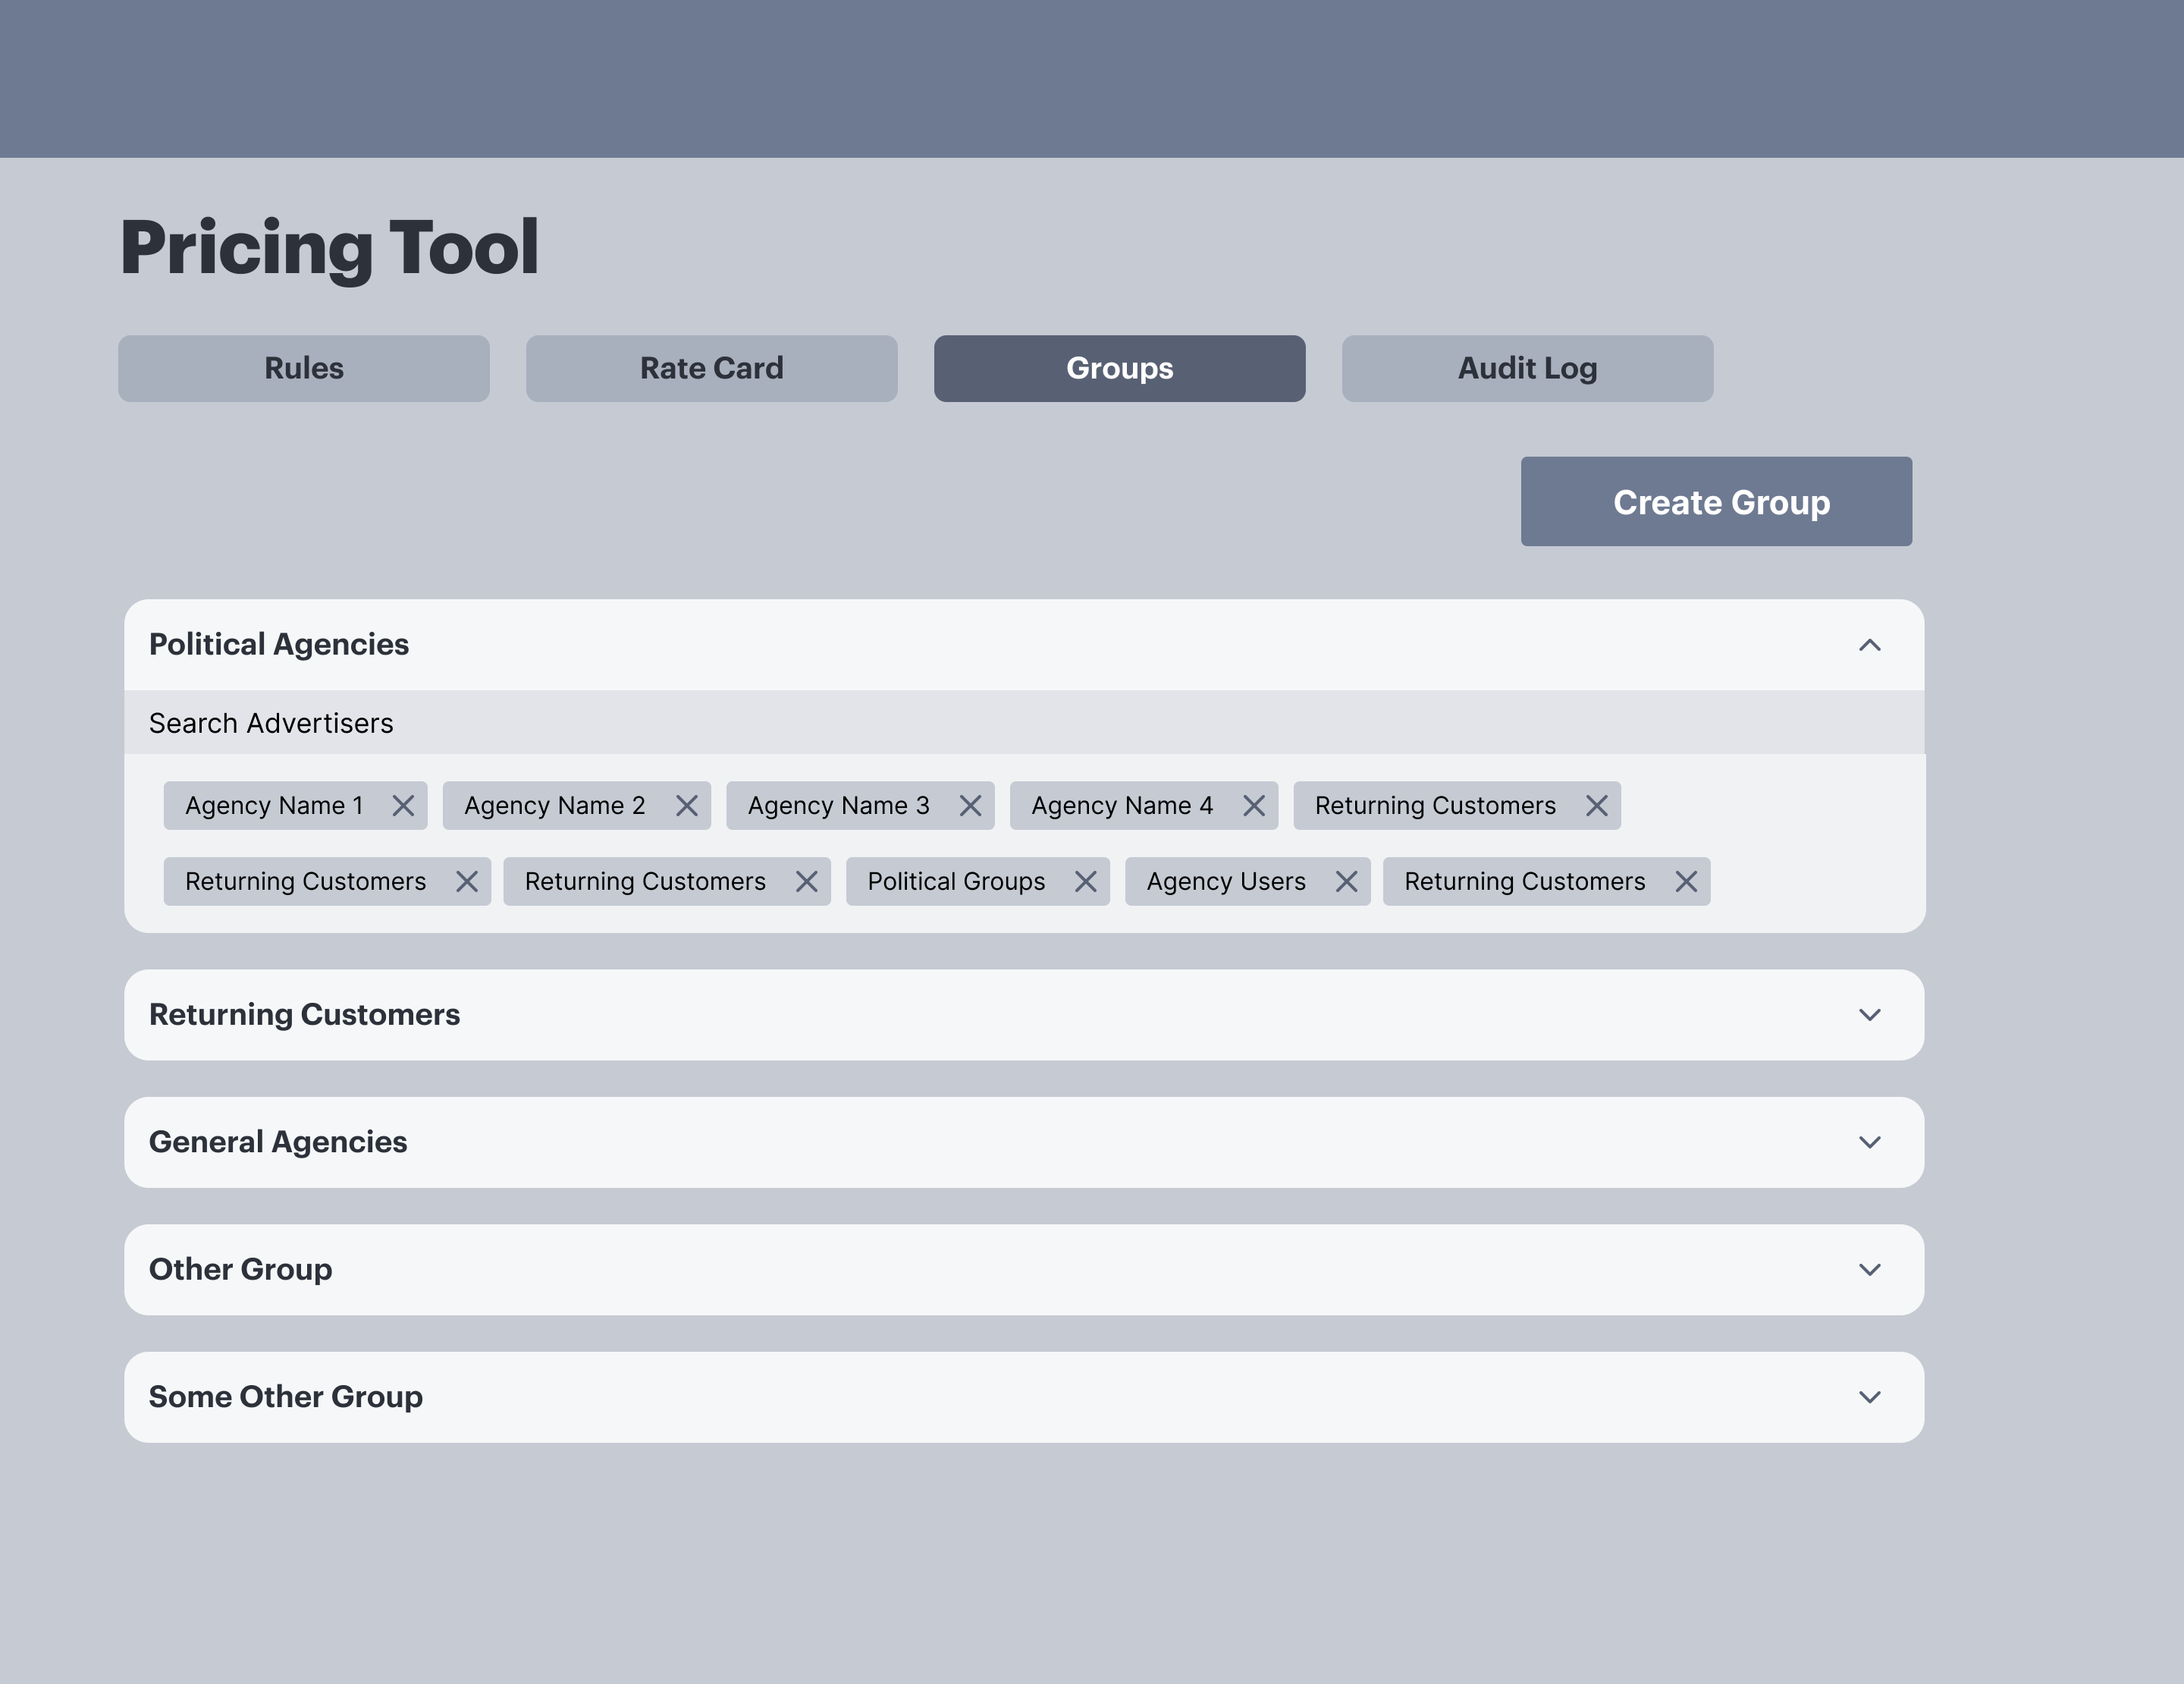View the Audit Log tab
Viewport: 2184px width, 1684px height.
tap(1527, 368)
